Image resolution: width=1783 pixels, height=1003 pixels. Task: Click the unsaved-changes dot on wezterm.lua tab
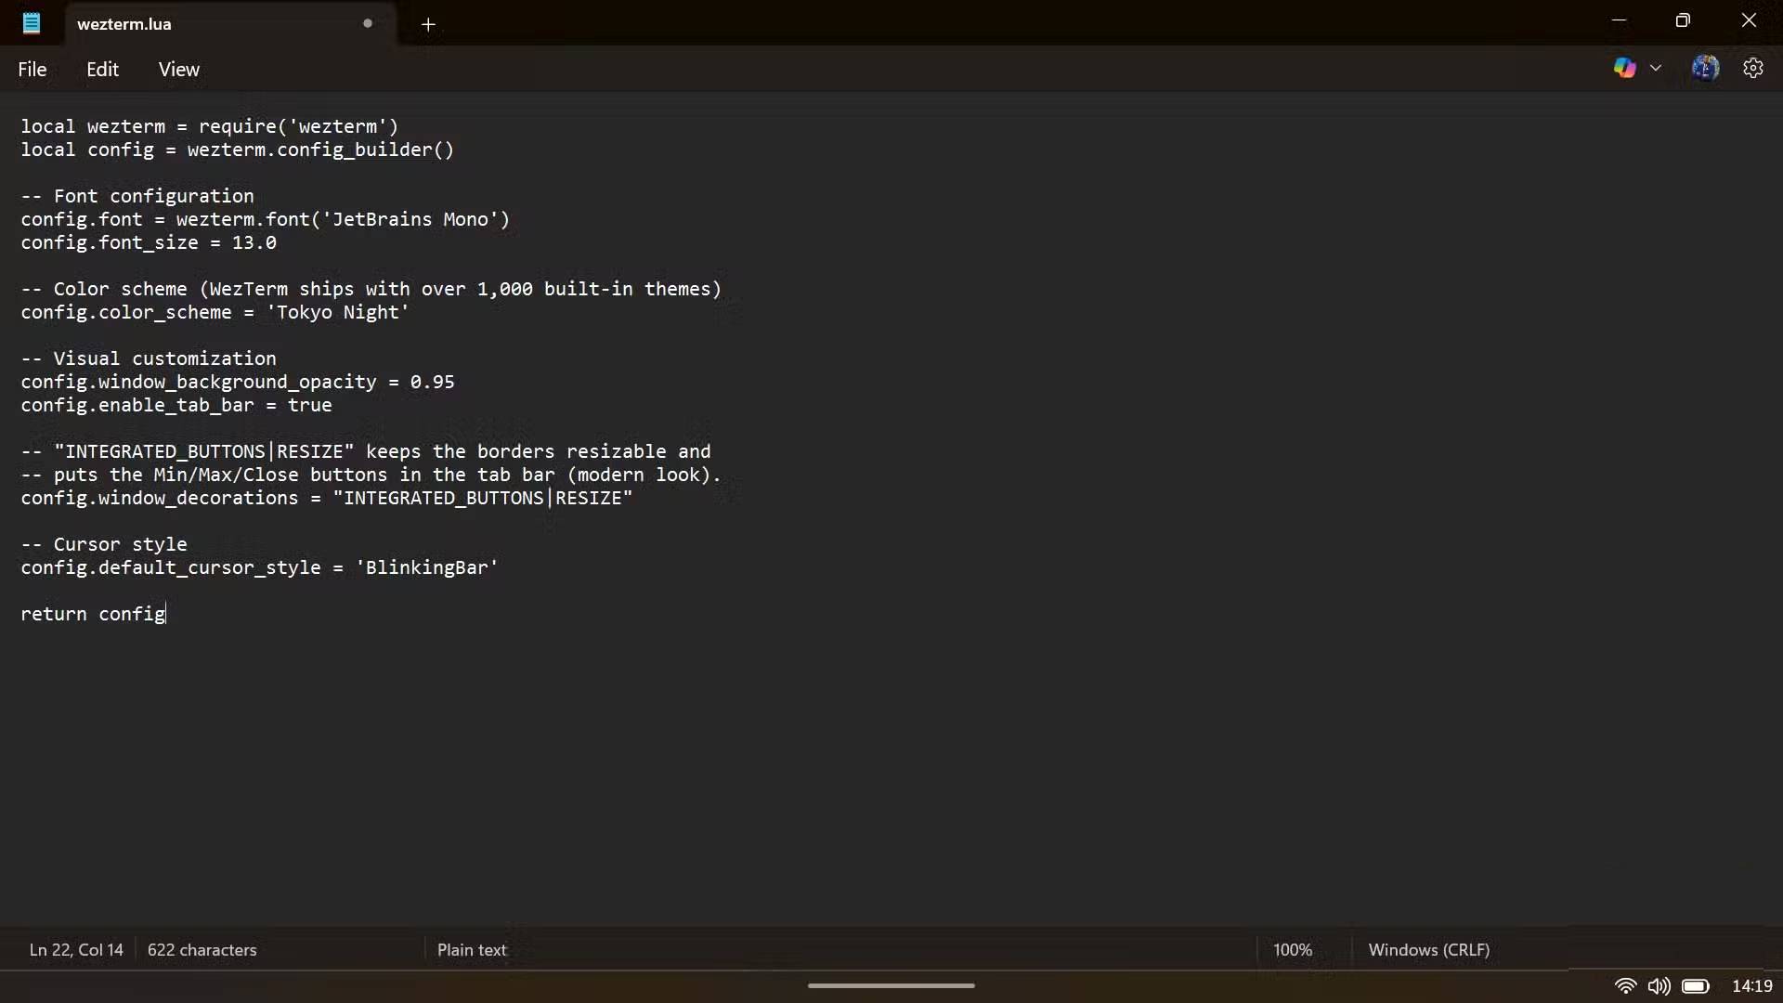tap(368, 23)
